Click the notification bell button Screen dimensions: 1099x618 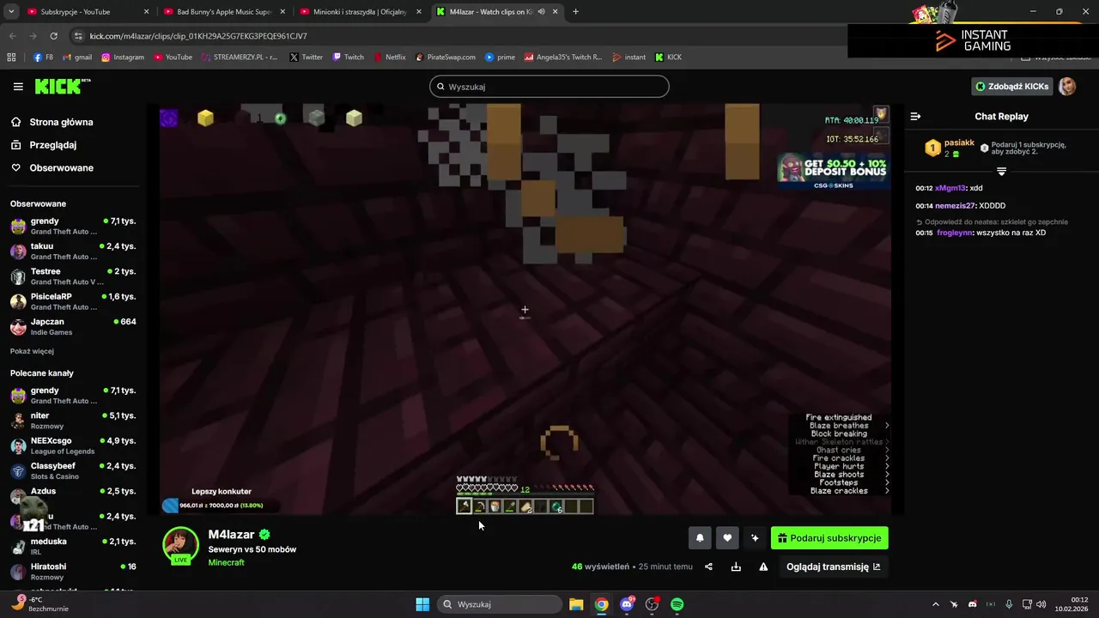pyautogui.click(x=700, y=538)
